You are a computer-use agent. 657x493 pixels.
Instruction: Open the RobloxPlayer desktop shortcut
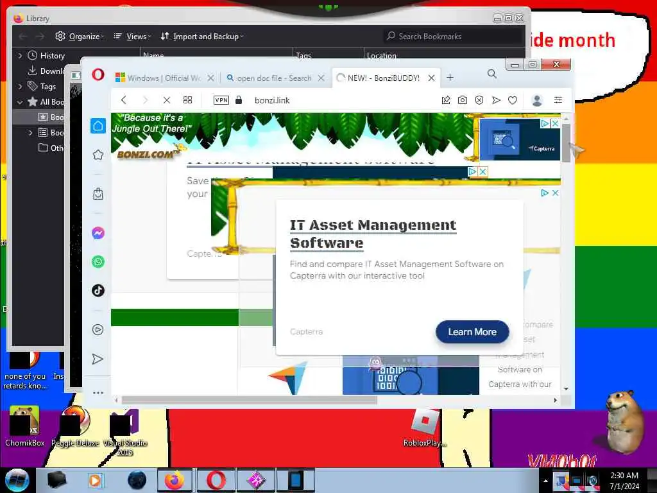pyautogui.click(x=425, y=428)
